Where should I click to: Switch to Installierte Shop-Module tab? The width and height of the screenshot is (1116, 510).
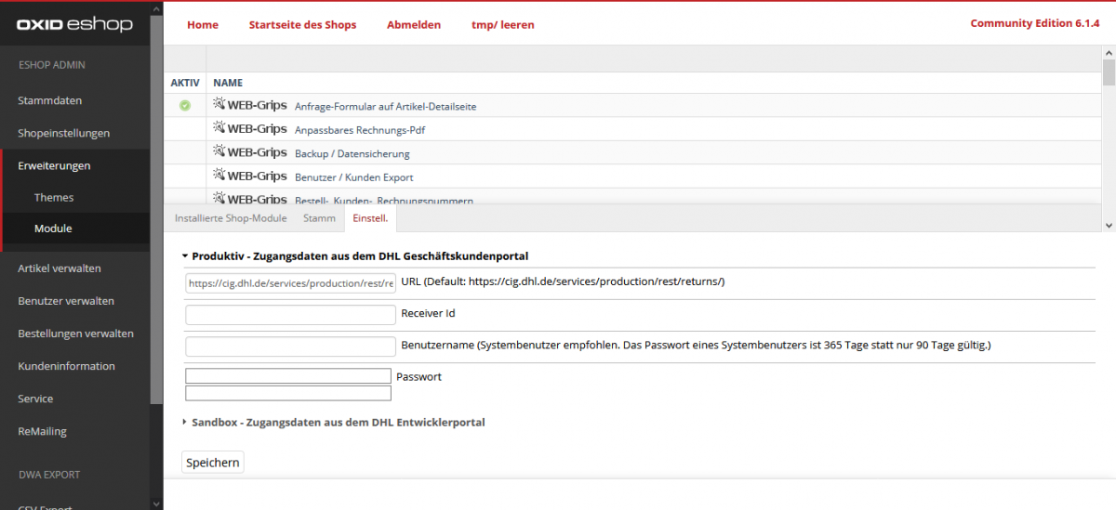coord(231,218)
